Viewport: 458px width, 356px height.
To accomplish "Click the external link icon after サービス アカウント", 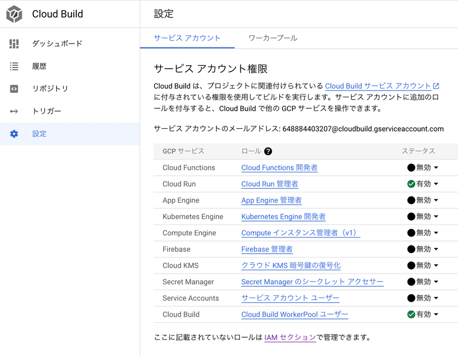I will [436, 86].
